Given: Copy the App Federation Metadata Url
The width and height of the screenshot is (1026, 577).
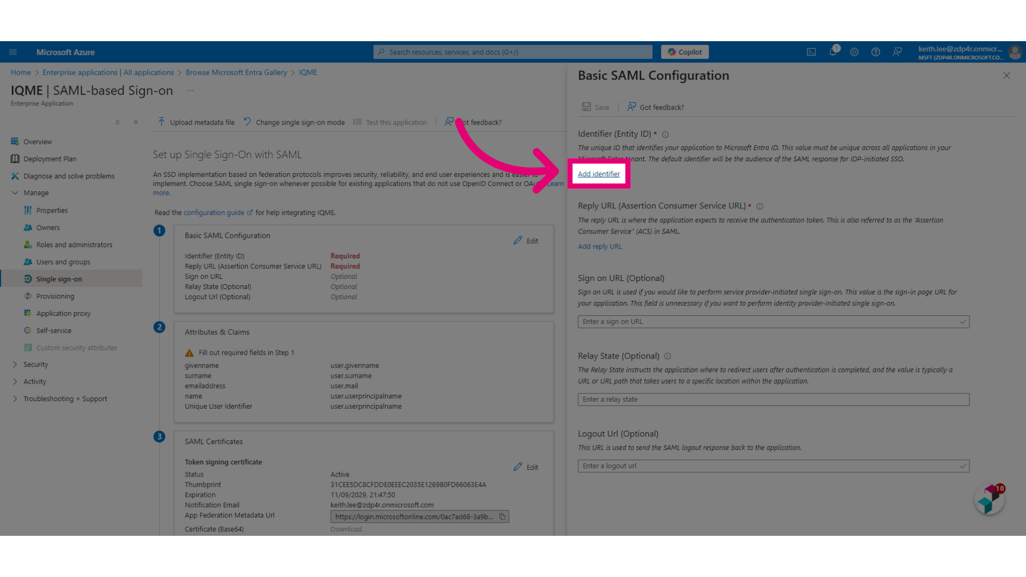Looking at the screenshot, I should (x=502, y=517).
